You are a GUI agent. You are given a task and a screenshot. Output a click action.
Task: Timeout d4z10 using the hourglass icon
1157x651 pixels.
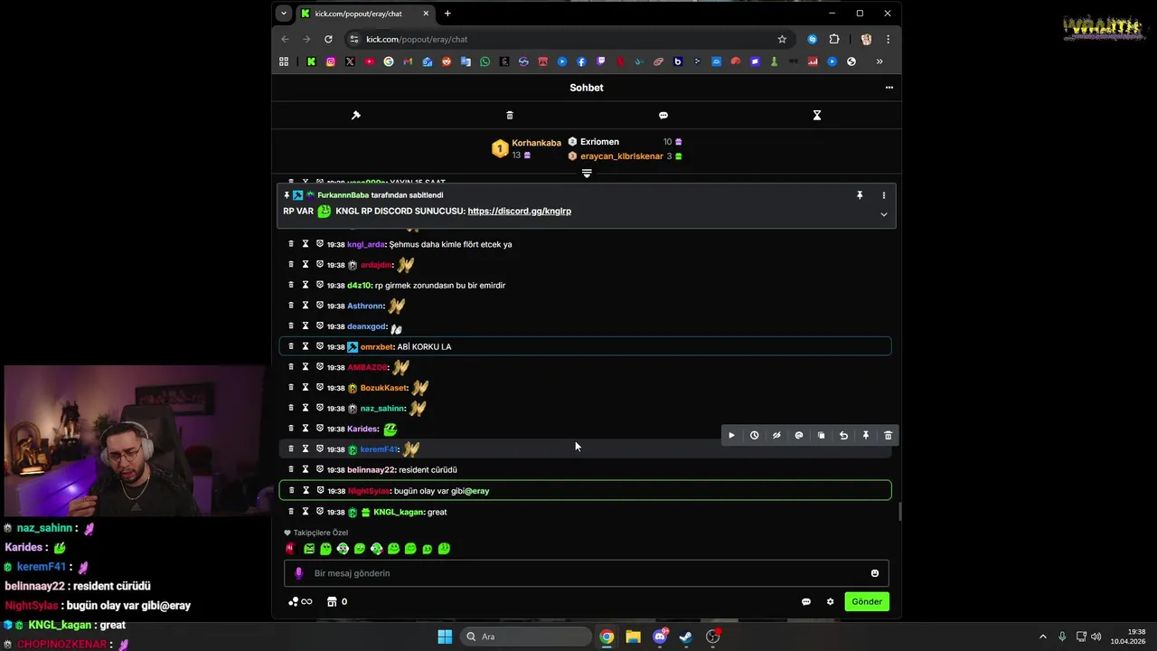[x=306, y=285]
